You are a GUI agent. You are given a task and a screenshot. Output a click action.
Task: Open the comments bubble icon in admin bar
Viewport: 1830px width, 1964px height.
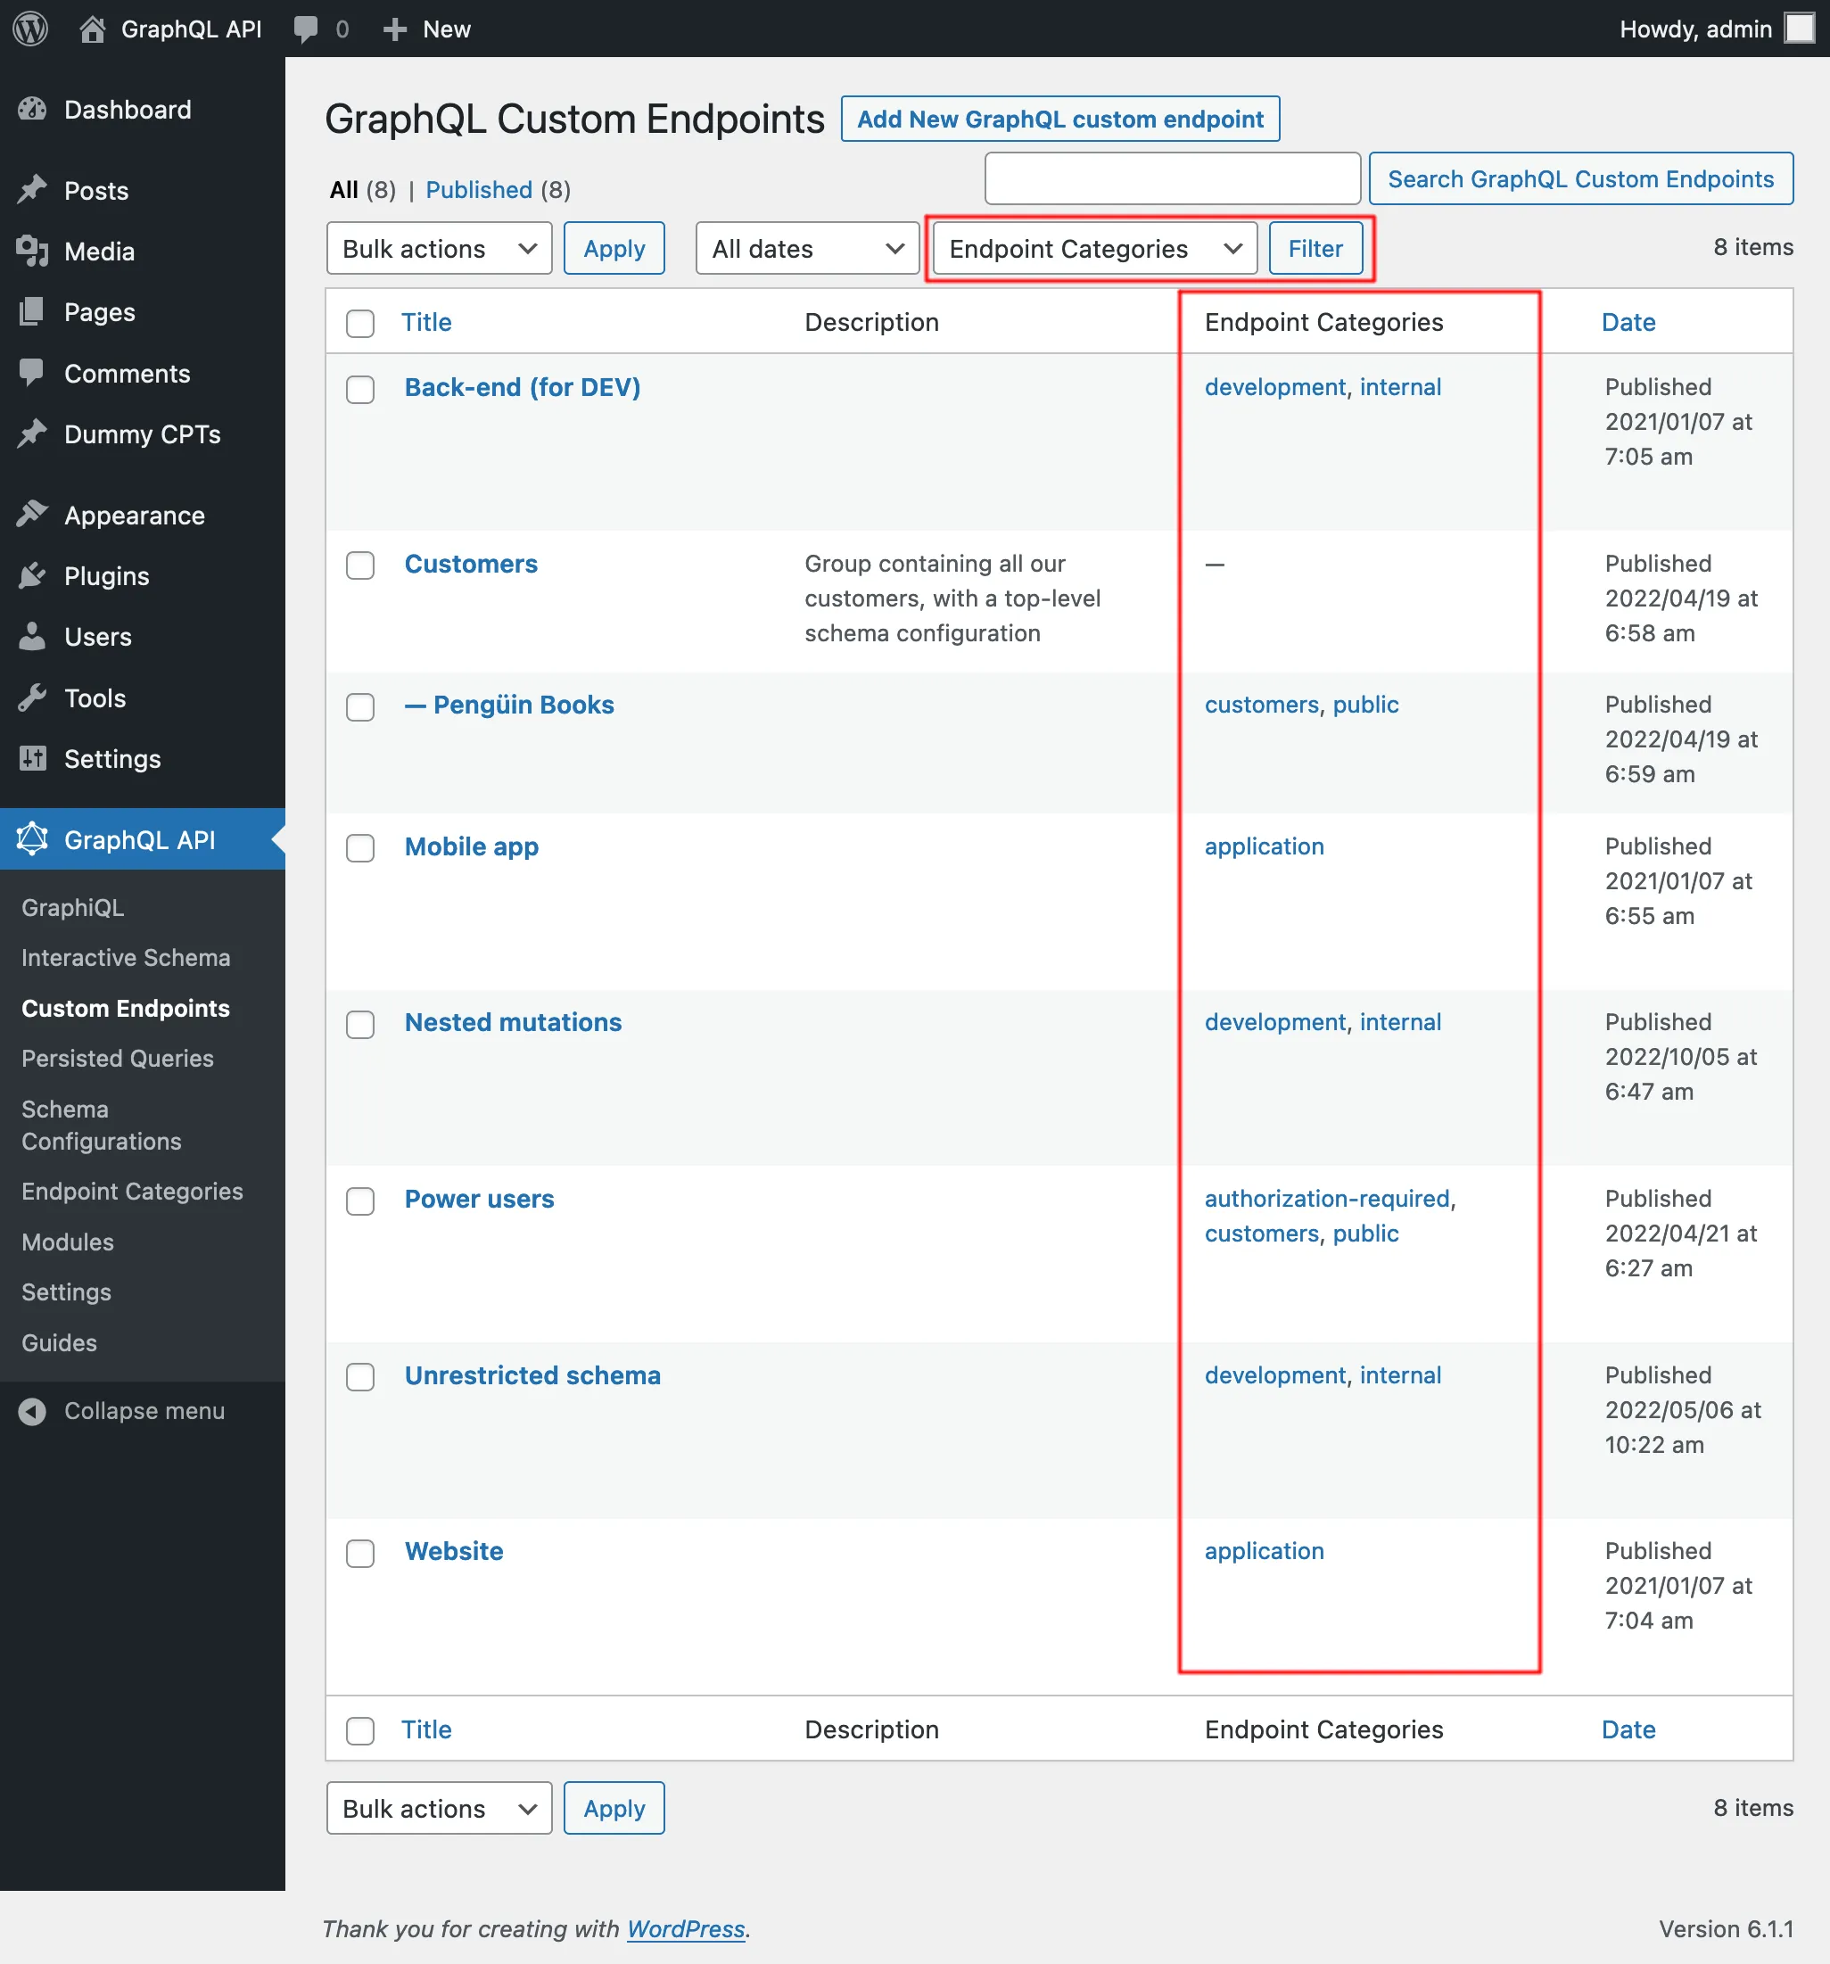(306, 29)
